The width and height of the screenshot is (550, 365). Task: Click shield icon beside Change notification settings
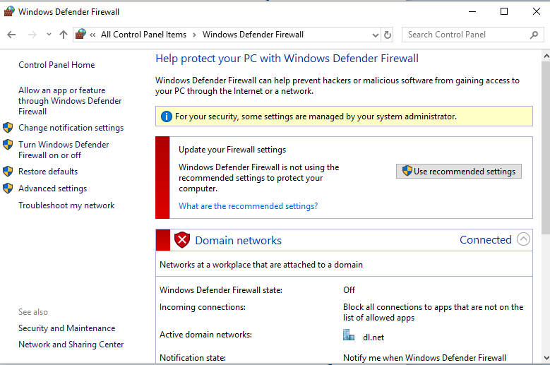pos(8,128)
